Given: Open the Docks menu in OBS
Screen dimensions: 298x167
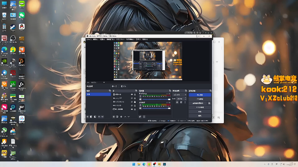Looking at the screenshot, I should (x=110, y=39).
